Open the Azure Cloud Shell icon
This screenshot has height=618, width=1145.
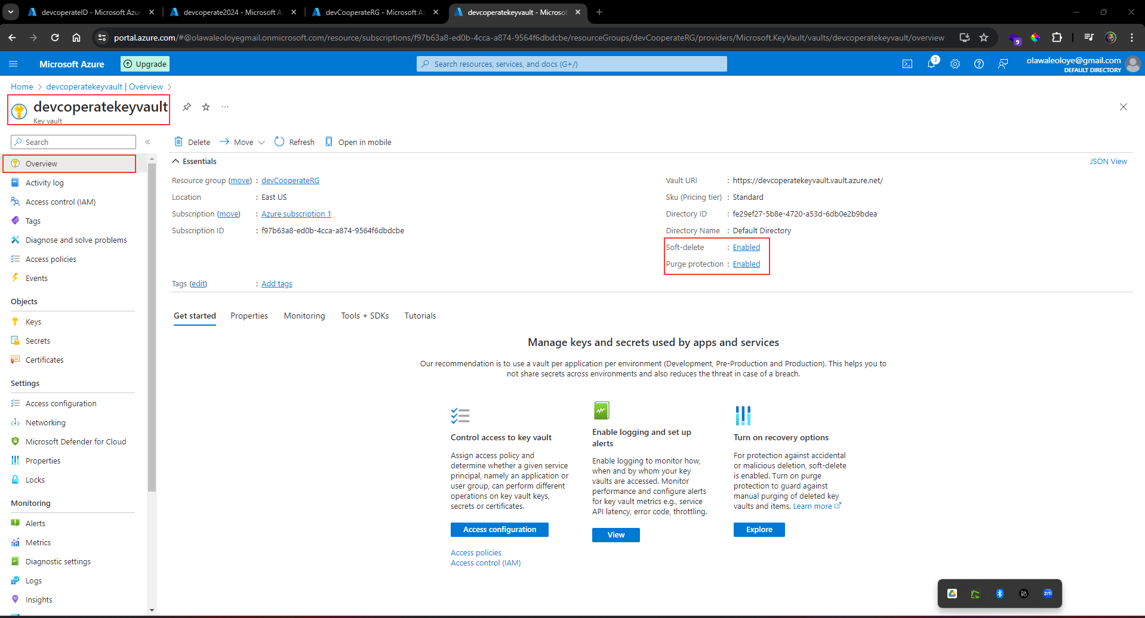click(907, 64)
